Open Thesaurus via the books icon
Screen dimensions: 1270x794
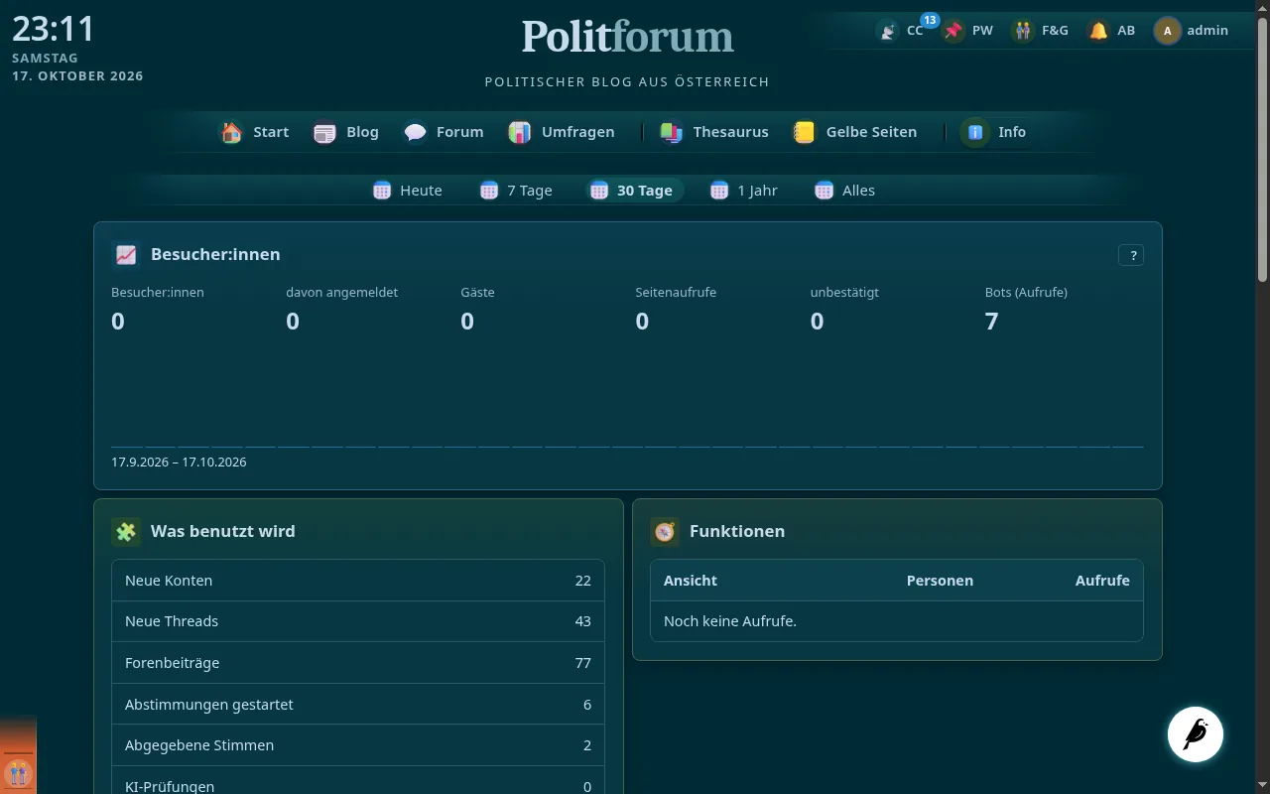click(x=672, y=132)
